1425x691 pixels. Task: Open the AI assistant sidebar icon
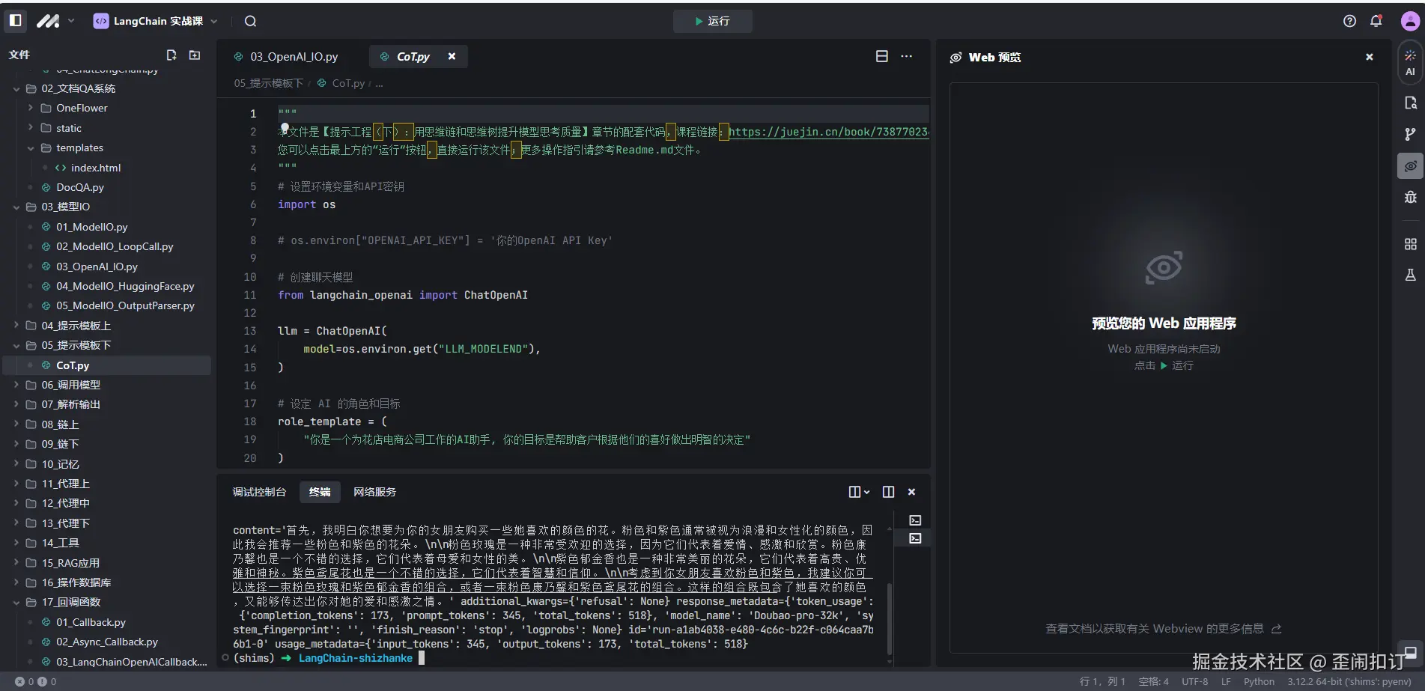1410,62
